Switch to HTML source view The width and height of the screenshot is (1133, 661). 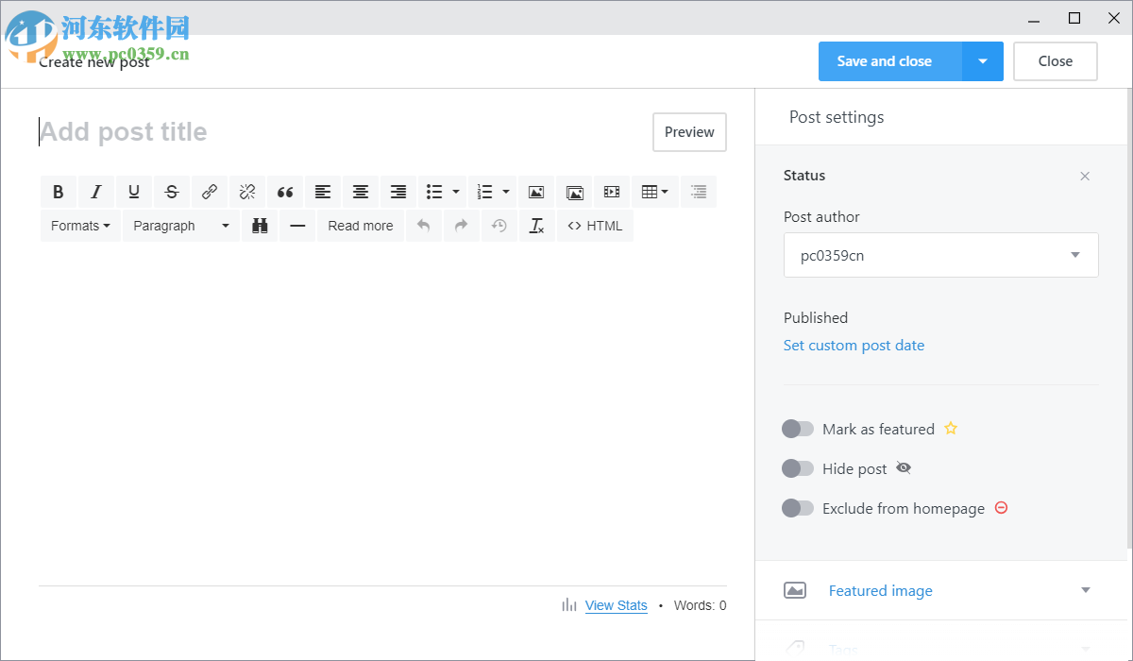595,226
